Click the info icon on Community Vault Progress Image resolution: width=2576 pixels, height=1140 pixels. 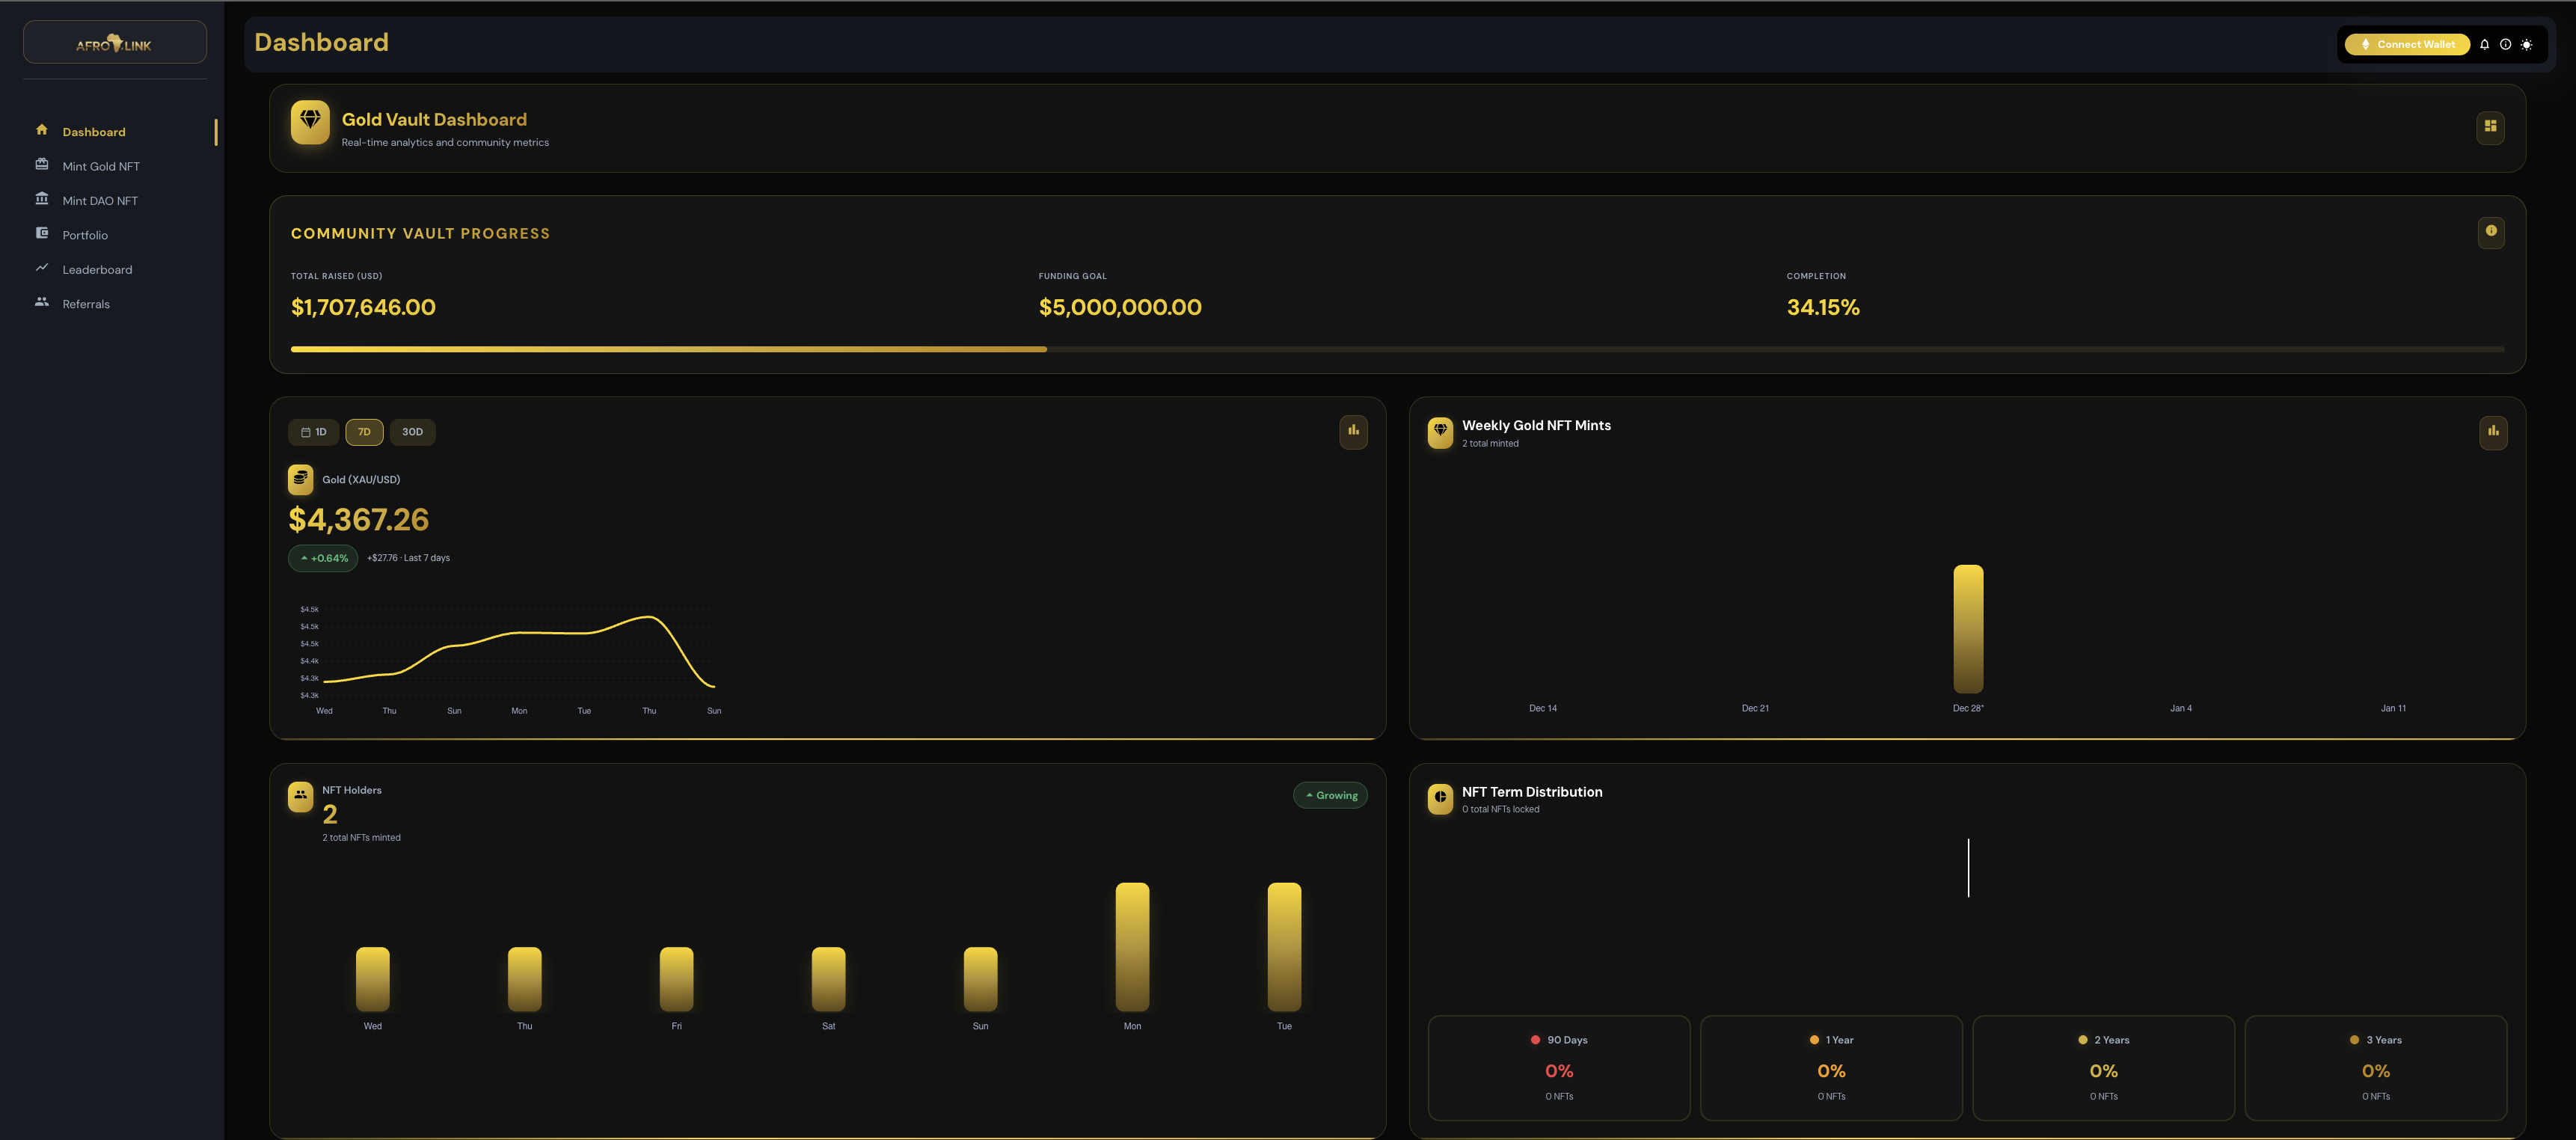2492,232
